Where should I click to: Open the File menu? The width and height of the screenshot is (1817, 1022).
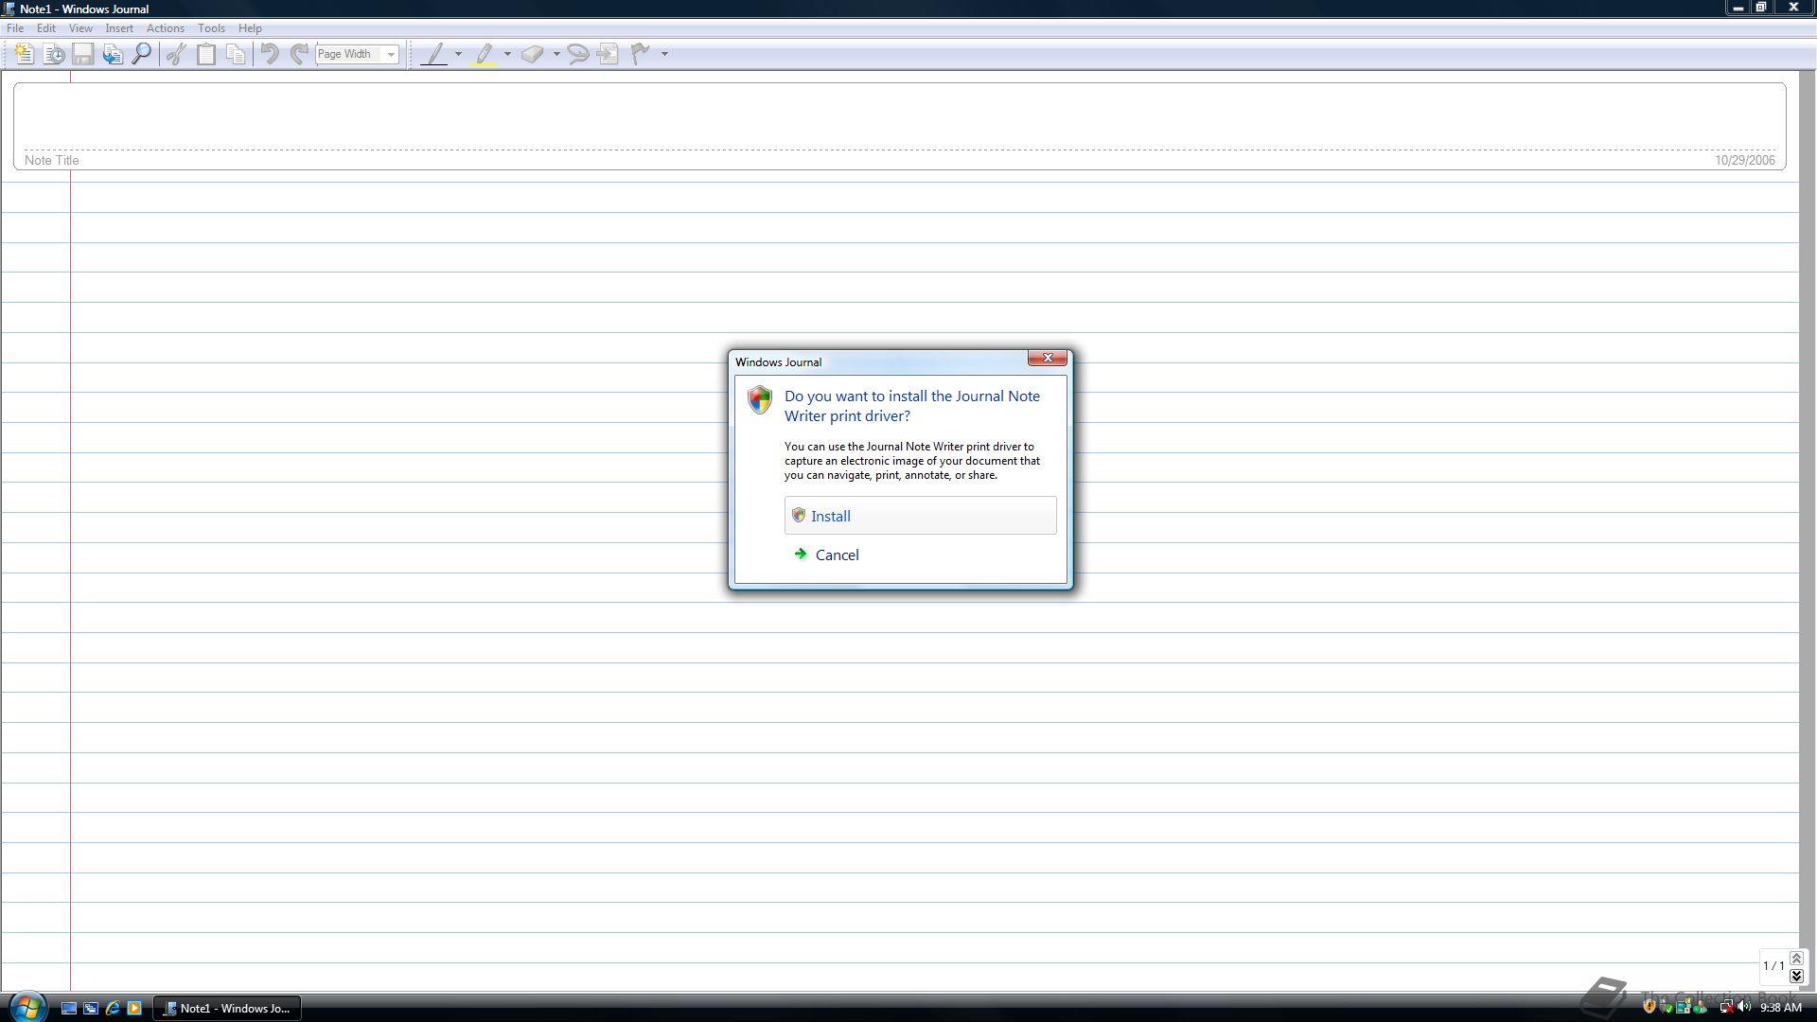tap(15, 28)
